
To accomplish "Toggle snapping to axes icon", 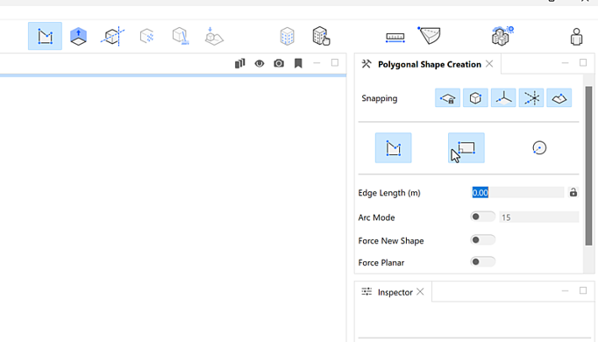I will [x=503, y=98].
